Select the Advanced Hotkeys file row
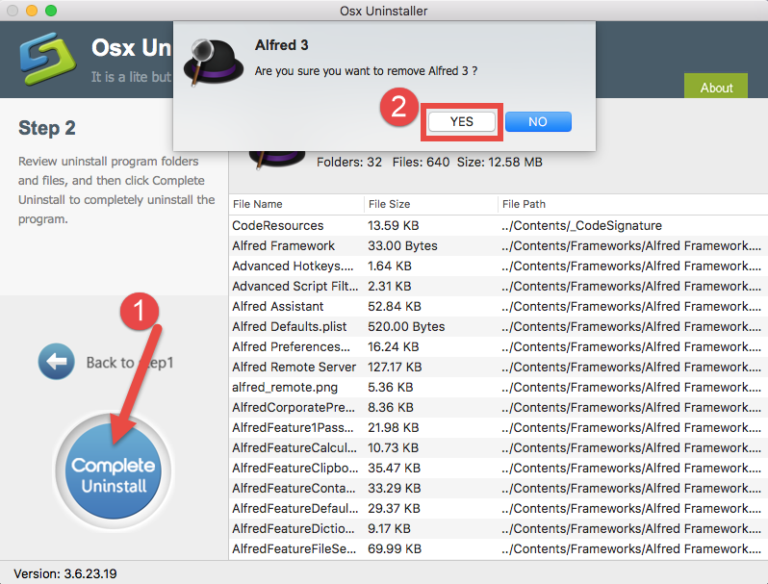The image size is (768, 584). [x=499, y=266]
